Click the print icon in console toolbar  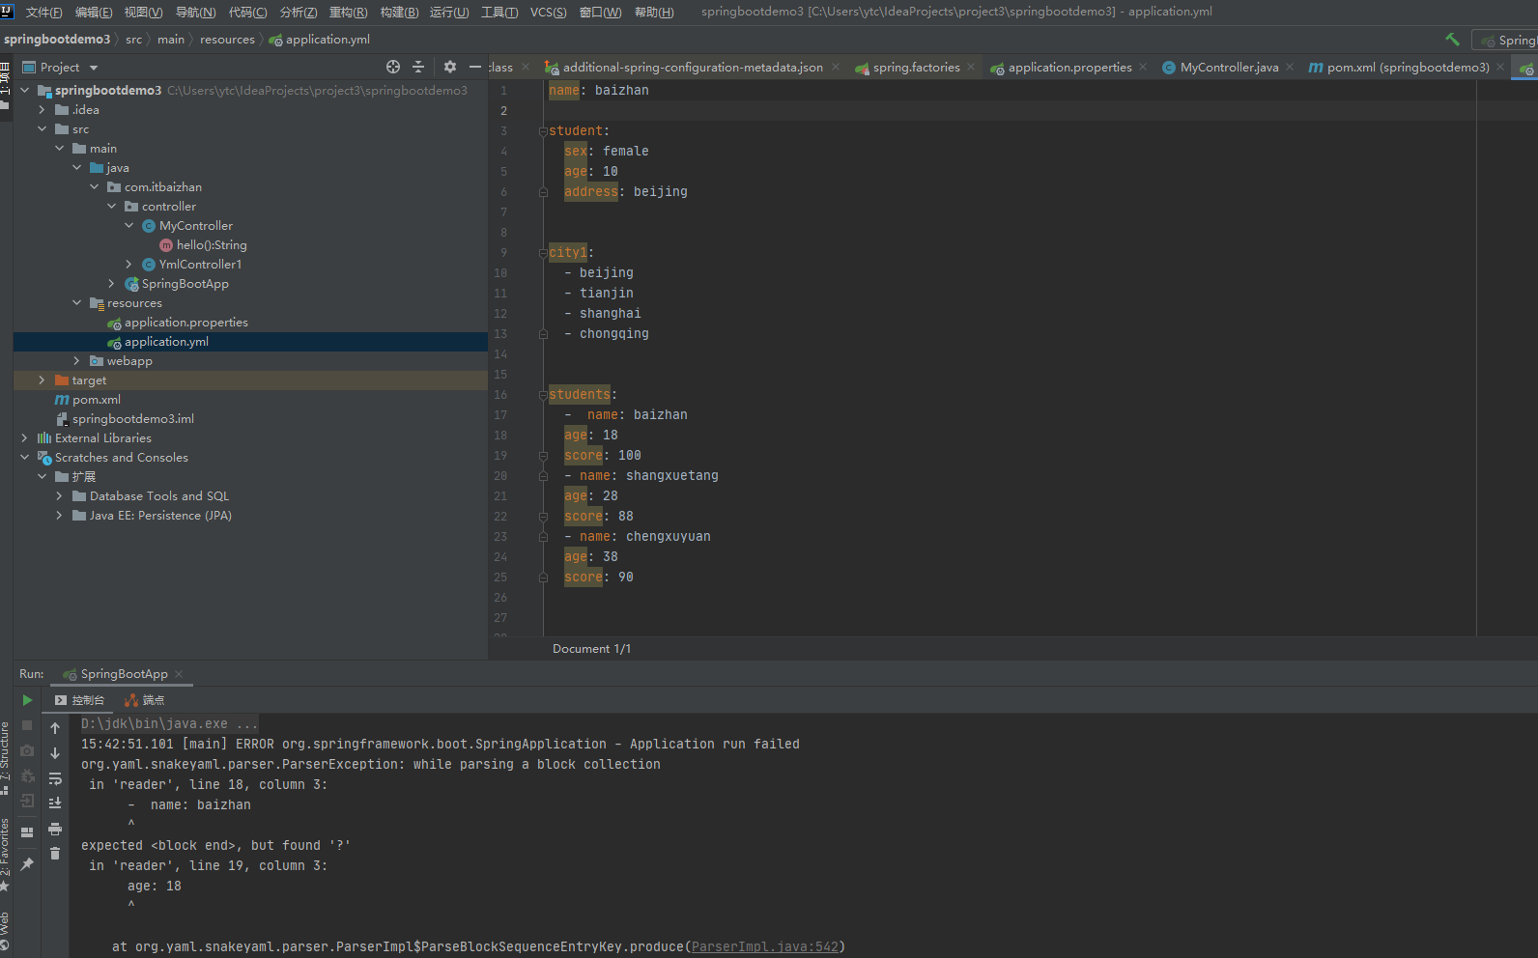(x=55, y=829)
